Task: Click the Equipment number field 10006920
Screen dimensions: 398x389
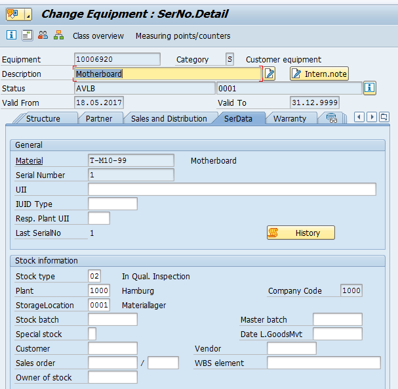Action: tap(117, 59)
